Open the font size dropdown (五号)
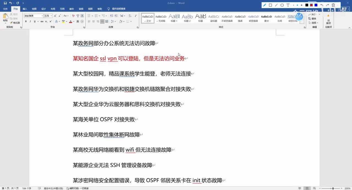The image size is (352, 190). click(x=51, y=16)
